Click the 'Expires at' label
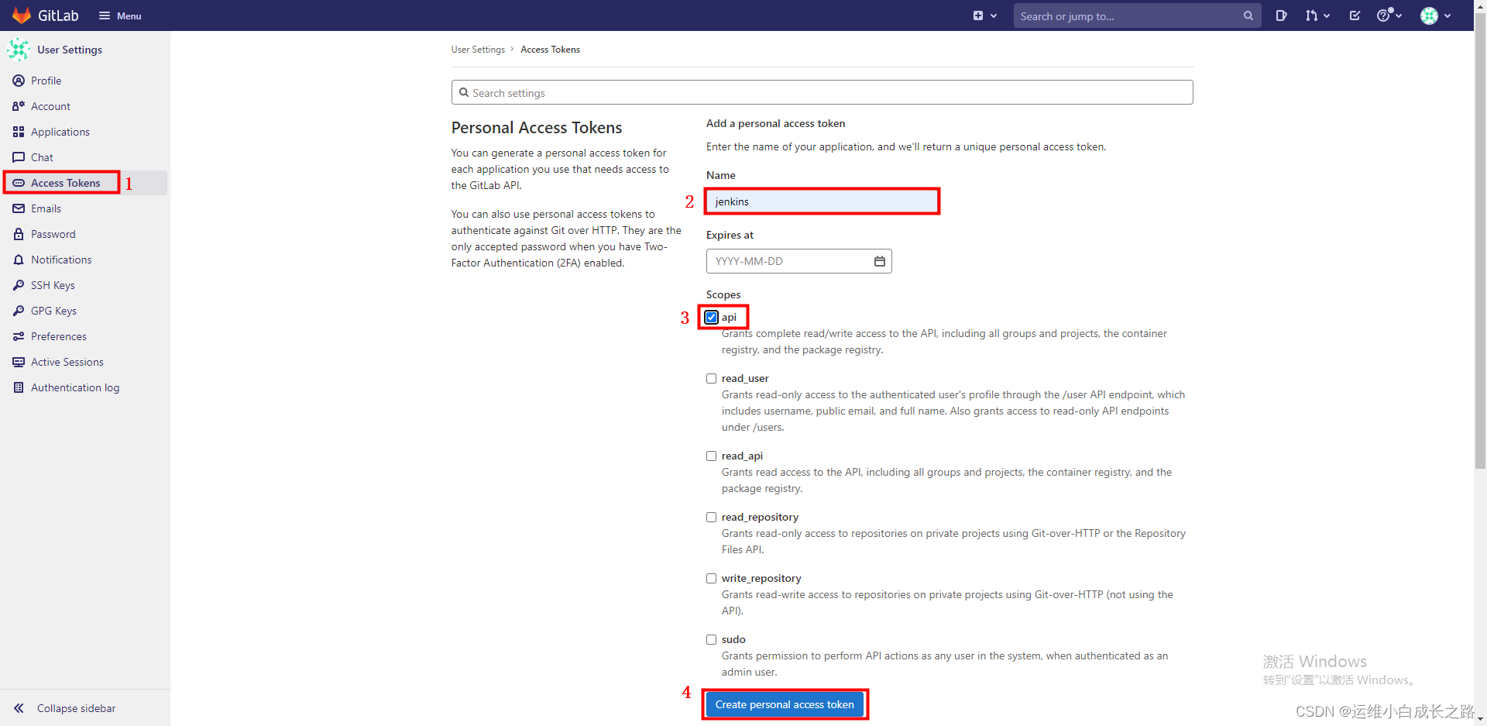The height and width of the screenshot is (726, 1487). (730, 235)
